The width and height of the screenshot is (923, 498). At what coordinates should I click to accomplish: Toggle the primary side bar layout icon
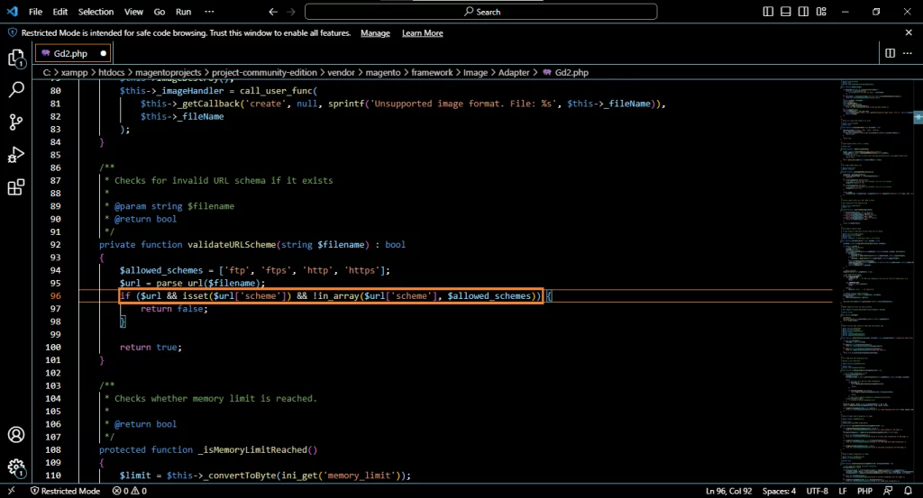point(768,12)
